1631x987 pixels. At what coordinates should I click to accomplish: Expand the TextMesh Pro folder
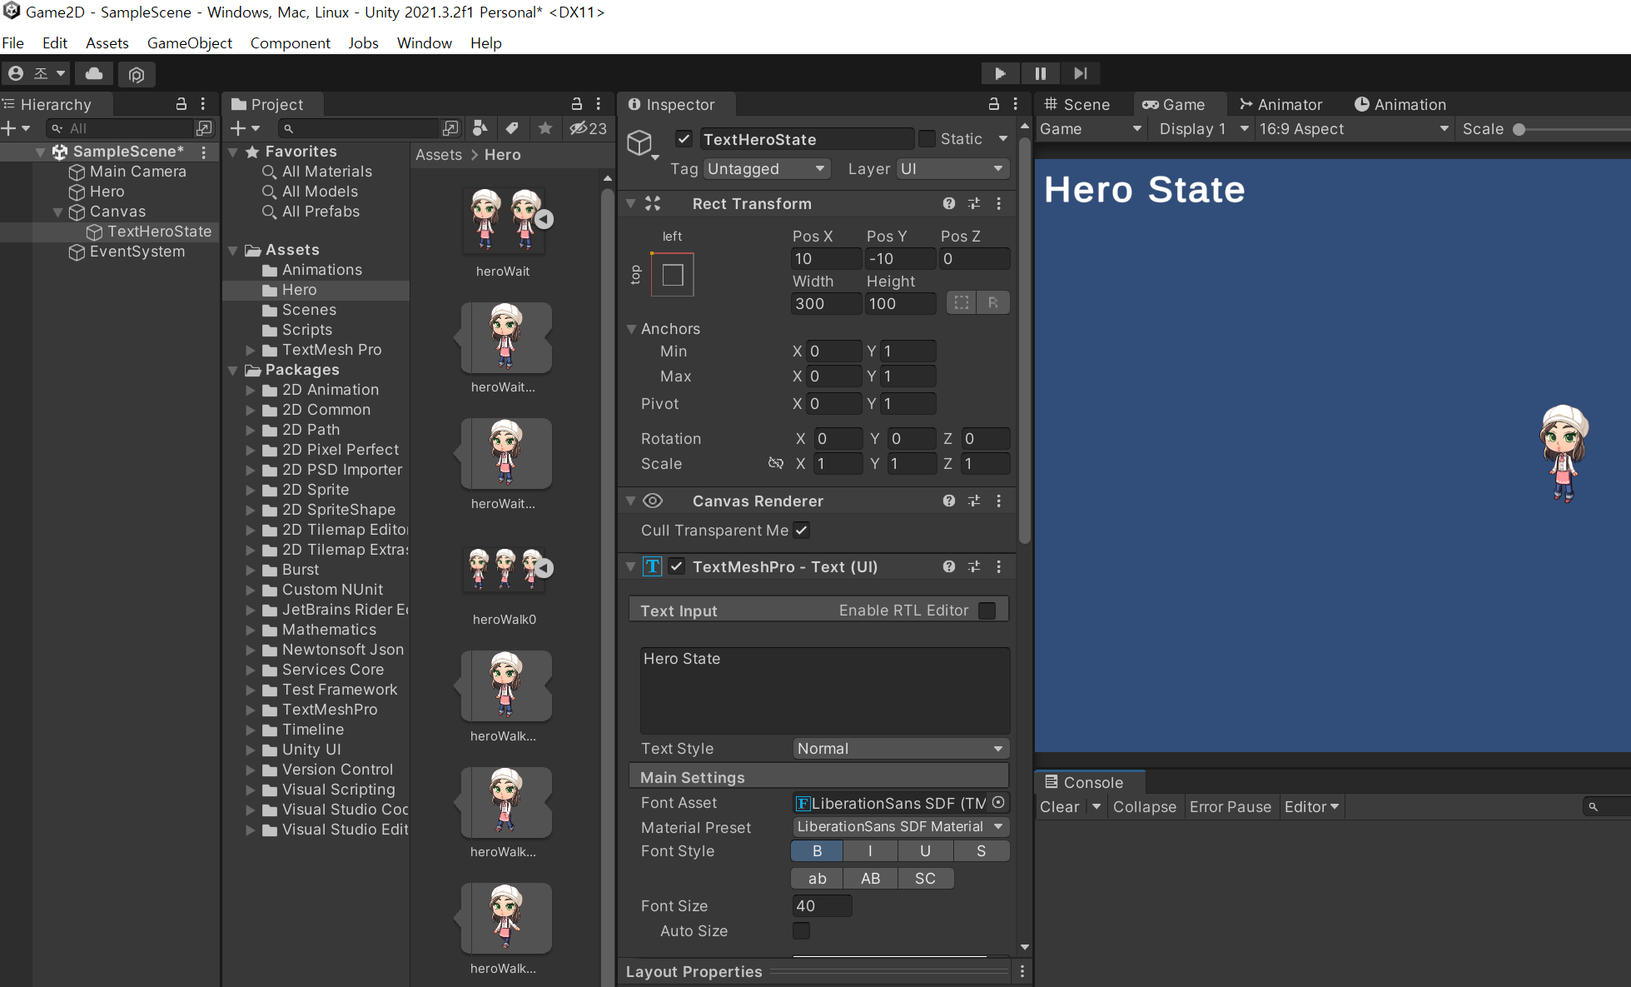pos(251,350)
